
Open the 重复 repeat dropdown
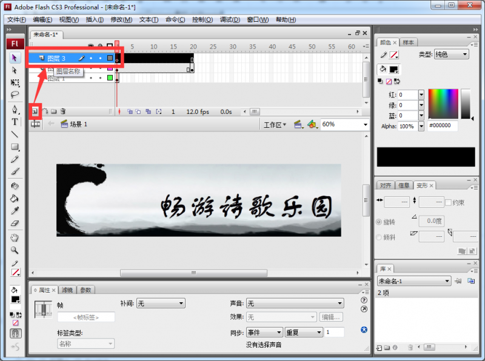pyautogui.click(x=304, y=333)
